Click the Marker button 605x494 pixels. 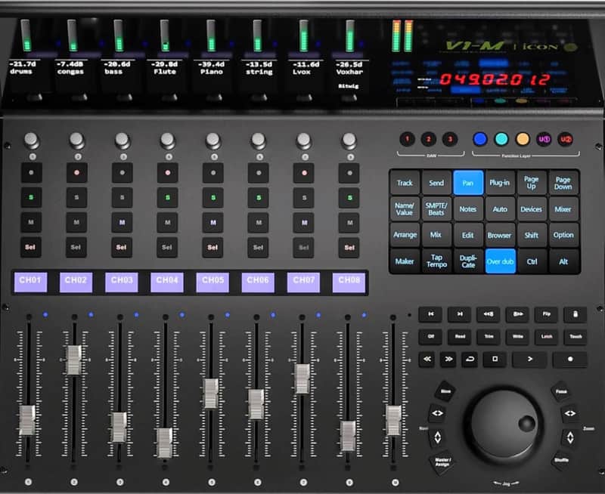(405, 261)
